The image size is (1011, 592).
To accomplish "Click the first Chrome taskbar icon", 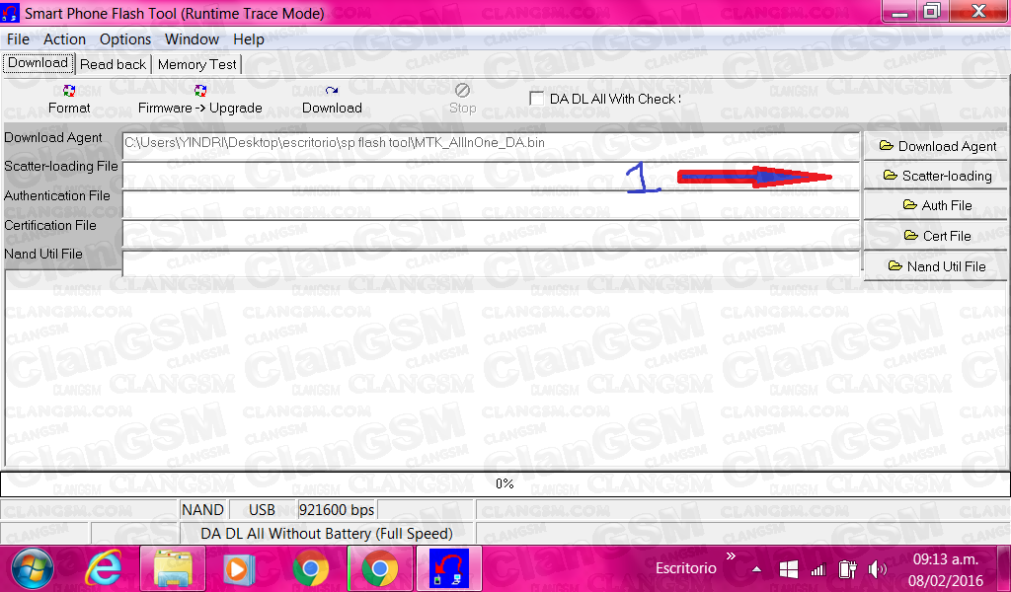I will (x=310, y=569).
